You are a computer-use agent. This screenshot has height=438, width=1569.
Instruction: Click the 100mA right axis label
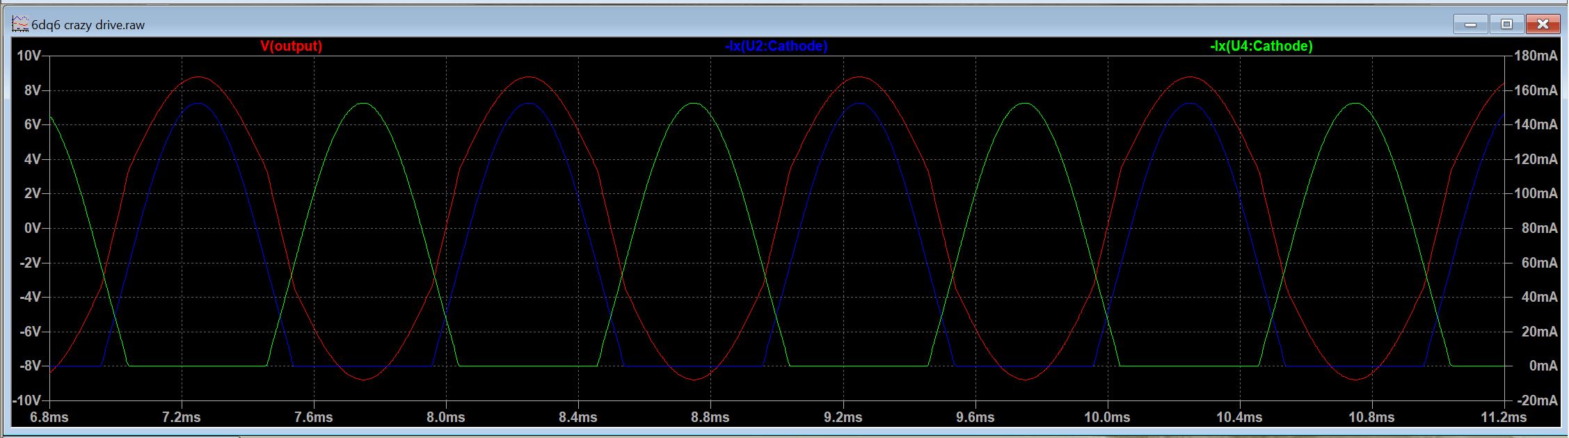tap(1536, 193)
